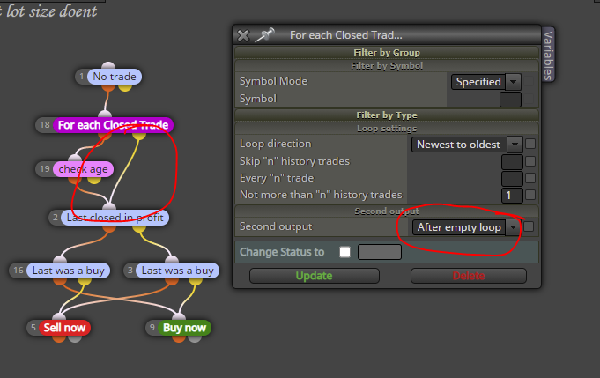
Task: Click the yellow output connector of For each Closed Trade
Action: coord(139,136)
